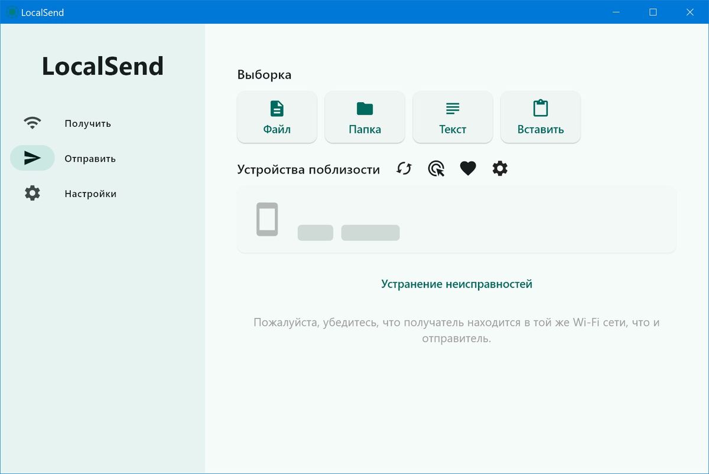Choose Текст to send text
The image size is (709, 474).
[453, 117]
